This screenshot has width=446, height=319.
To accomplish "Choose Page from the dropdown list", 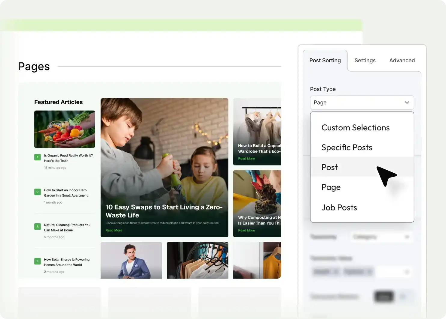I will click(331, 187).
